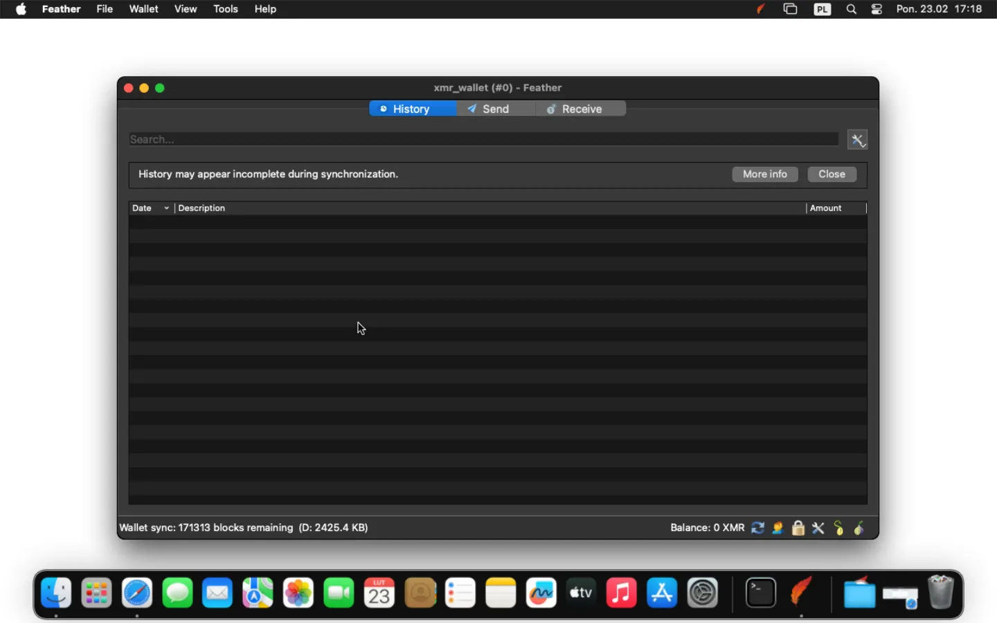Open history filter tools icon beside search

point(858,140)
